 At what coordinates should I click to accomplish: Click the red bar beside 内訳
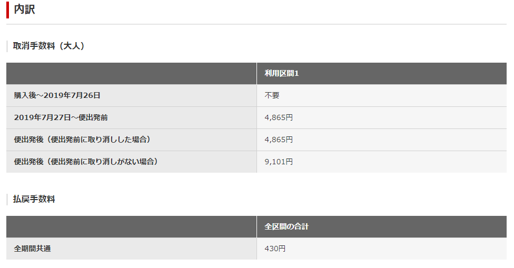tap(7, 9)
